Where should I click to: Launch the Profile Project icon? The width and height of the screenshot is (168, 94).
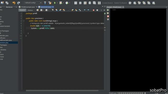pos(67,3)
